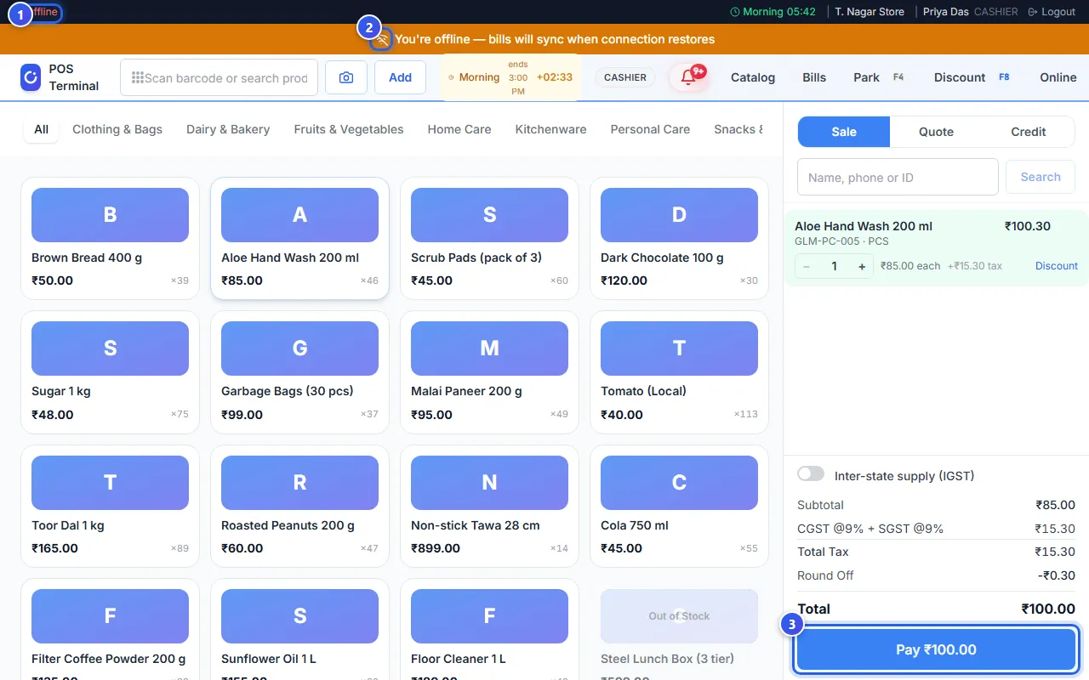Click the customer name, phone or ID field

point(898,177)
